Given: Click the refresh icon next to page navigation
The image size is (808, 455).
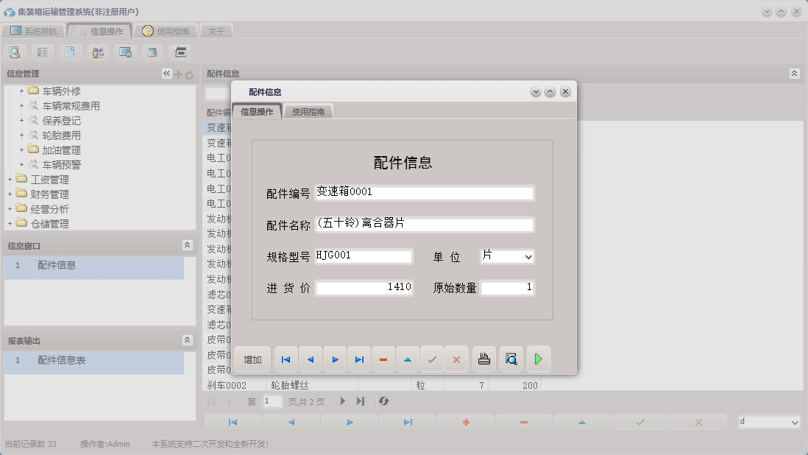Looking at the screenshot, I should click(383, 401).
